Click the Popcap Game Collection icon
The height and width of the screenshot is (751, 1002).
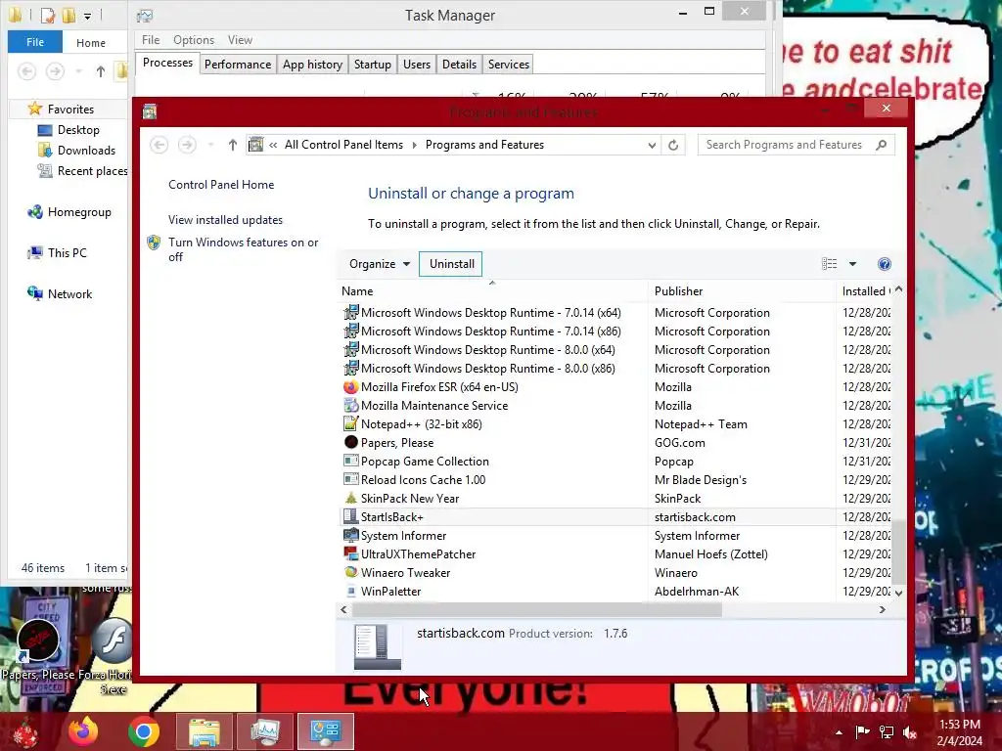tap(351, 462)
